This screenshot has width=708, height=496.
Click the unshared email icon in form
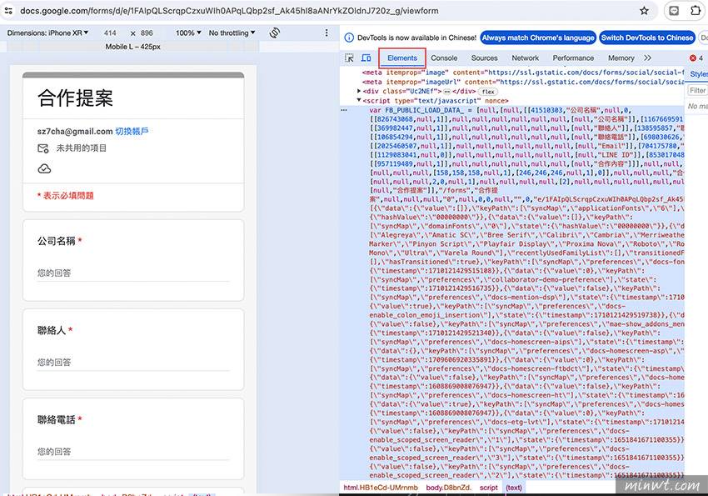(x=42, y=148)
